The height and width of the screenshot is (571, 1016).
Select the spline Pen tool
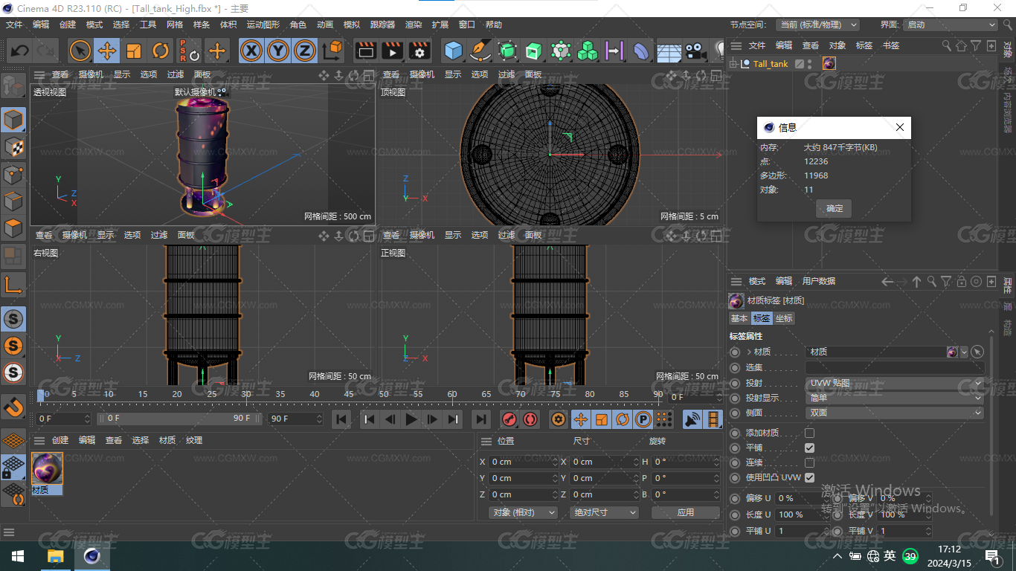[x=480, y=51]
